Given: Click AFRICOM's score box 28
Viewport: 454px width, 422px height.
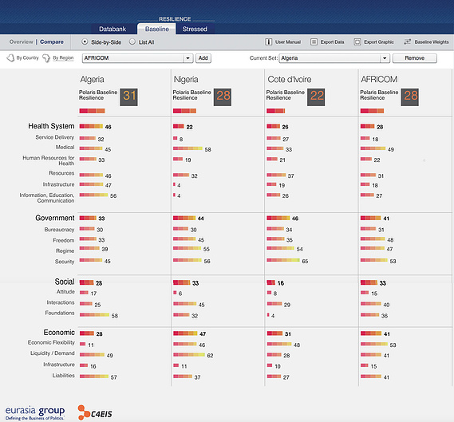Looking at the screenshot, I should (410, 97).
